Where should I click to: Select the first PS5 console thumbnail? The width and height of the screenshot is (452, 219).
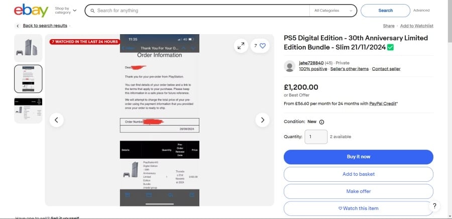(28, 48)
